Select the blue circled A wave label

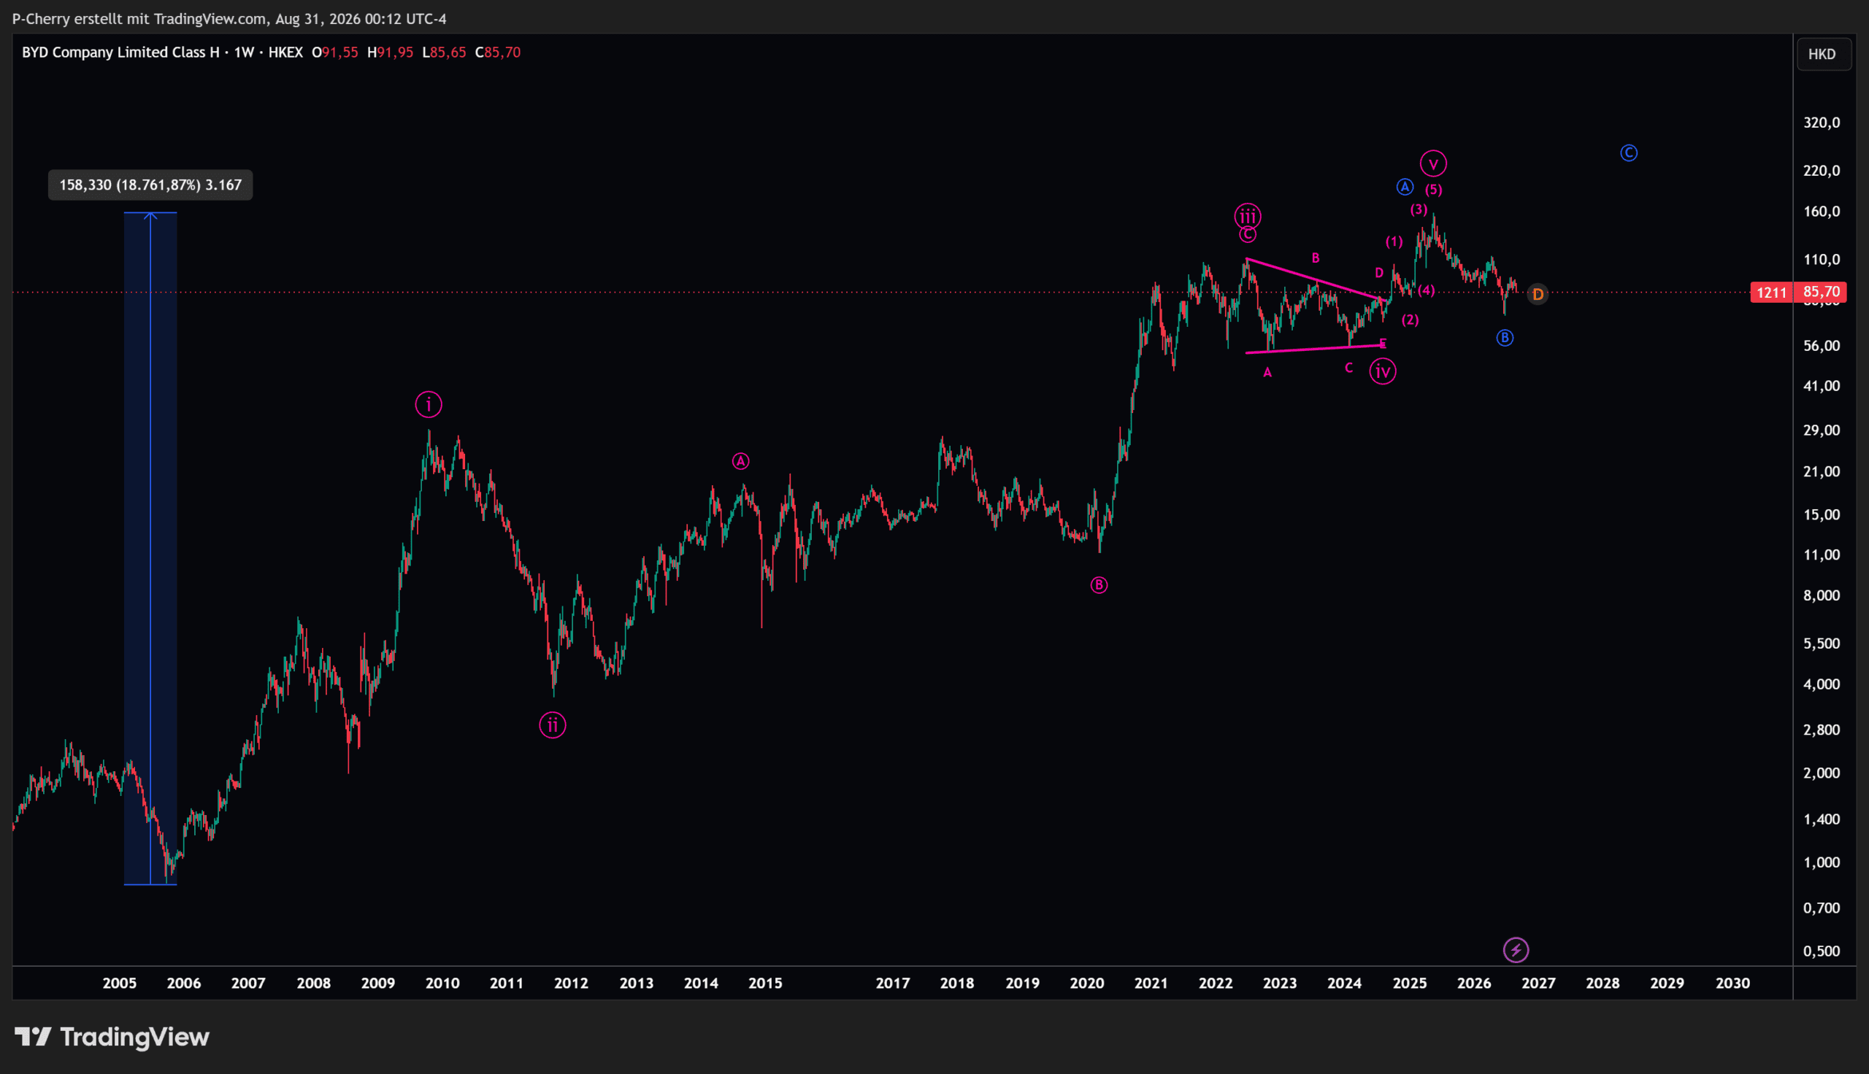tap(1405, 188)
